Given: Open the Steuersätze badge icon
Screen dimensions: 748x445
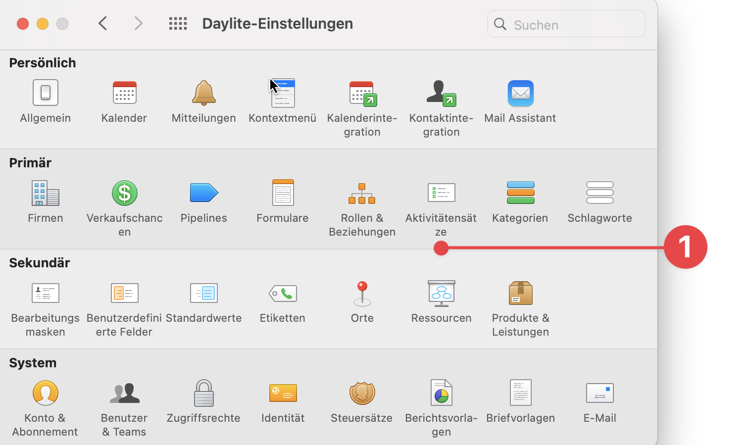Looking at the screenshot, I should (362, 393).
